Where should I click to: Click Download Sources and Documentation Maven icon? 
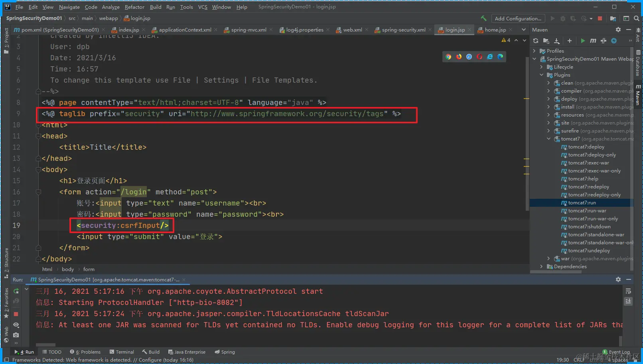tap(557, 41)
